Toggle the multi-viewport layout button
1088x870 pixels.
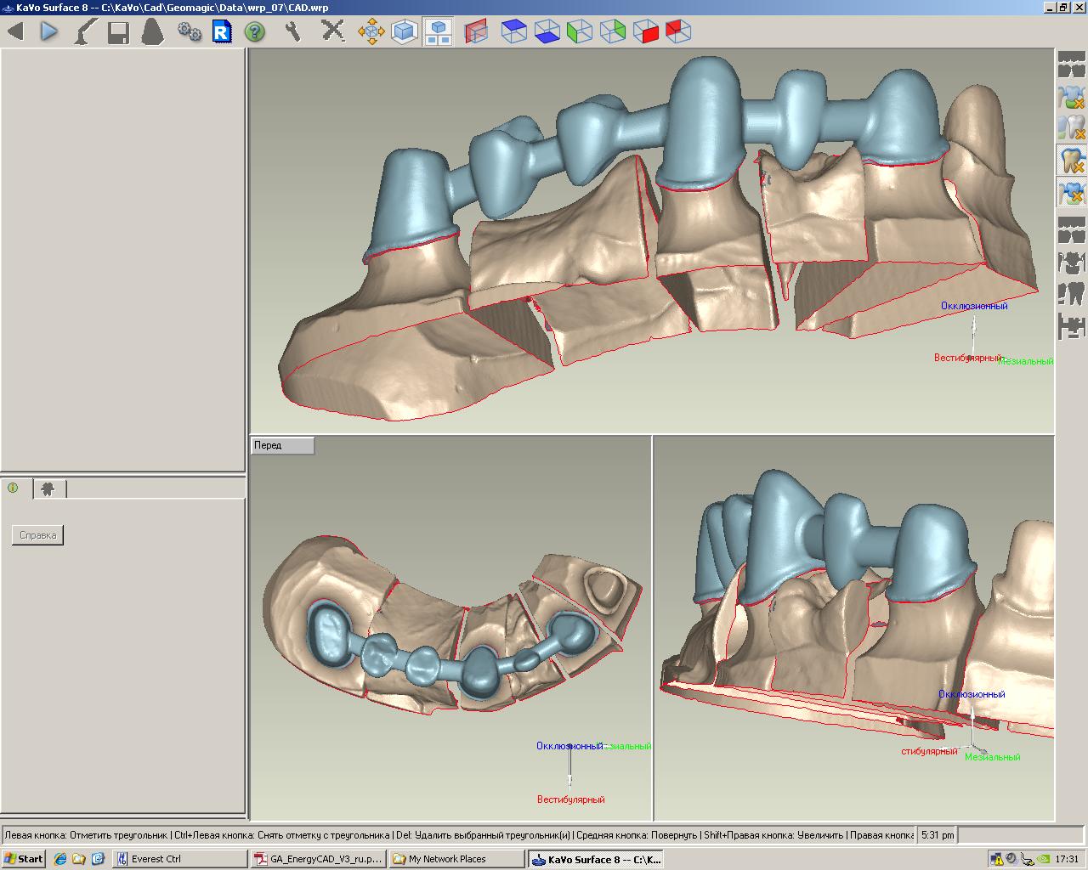pyautogui.click(x=438, y=32)
